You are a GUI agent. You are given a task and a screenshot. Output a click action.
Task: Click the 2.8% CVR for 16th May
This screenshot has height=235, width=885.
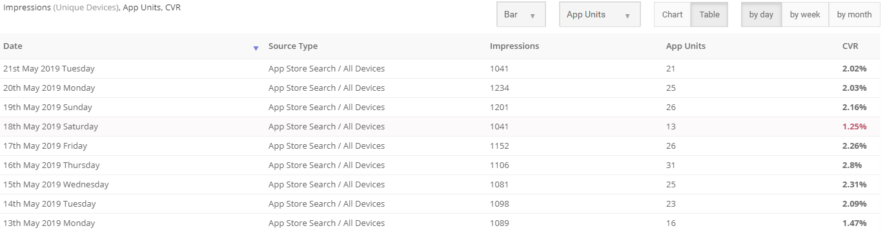[x=852, y=165]
